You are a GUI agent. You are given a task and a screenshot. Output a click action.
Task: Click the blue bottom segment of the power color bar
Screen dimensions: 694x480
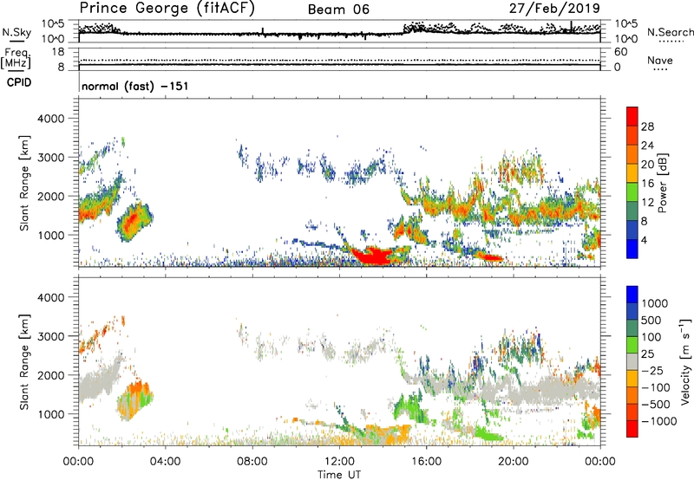pos(632,249)
